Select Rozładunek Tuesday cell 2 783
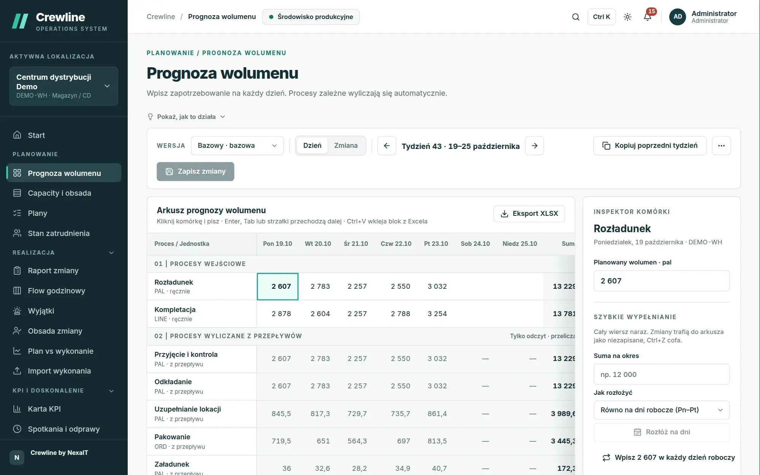 318,287
